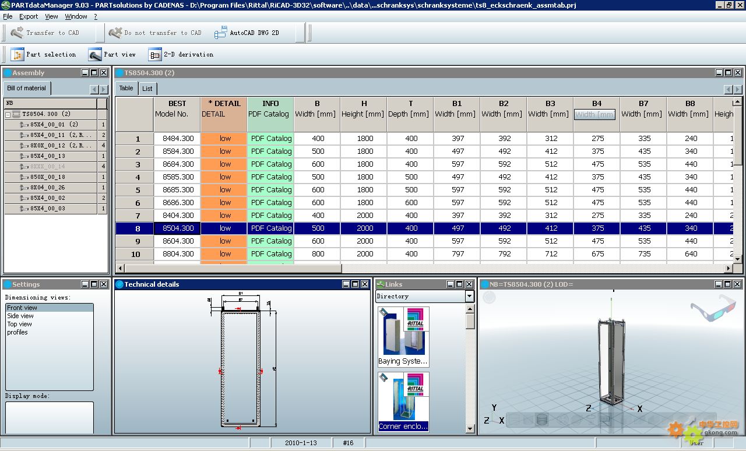The height and width of the screenshot is (451, 746).
Task: Select the 85X4_00_13 tree row
Action: tap(56, 156)
